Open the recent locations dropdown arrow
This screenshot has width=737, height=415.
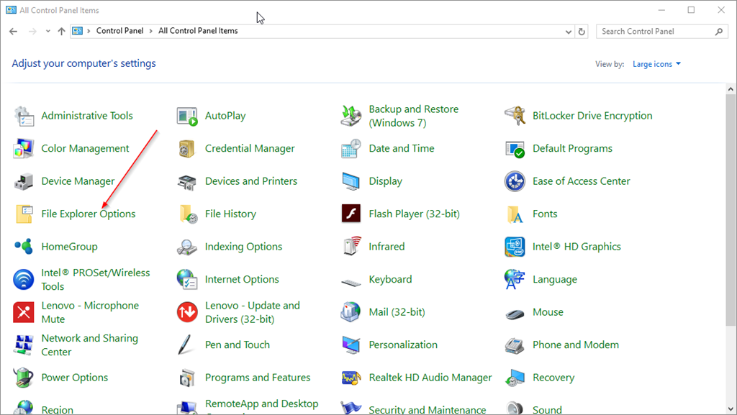(48, 32)
